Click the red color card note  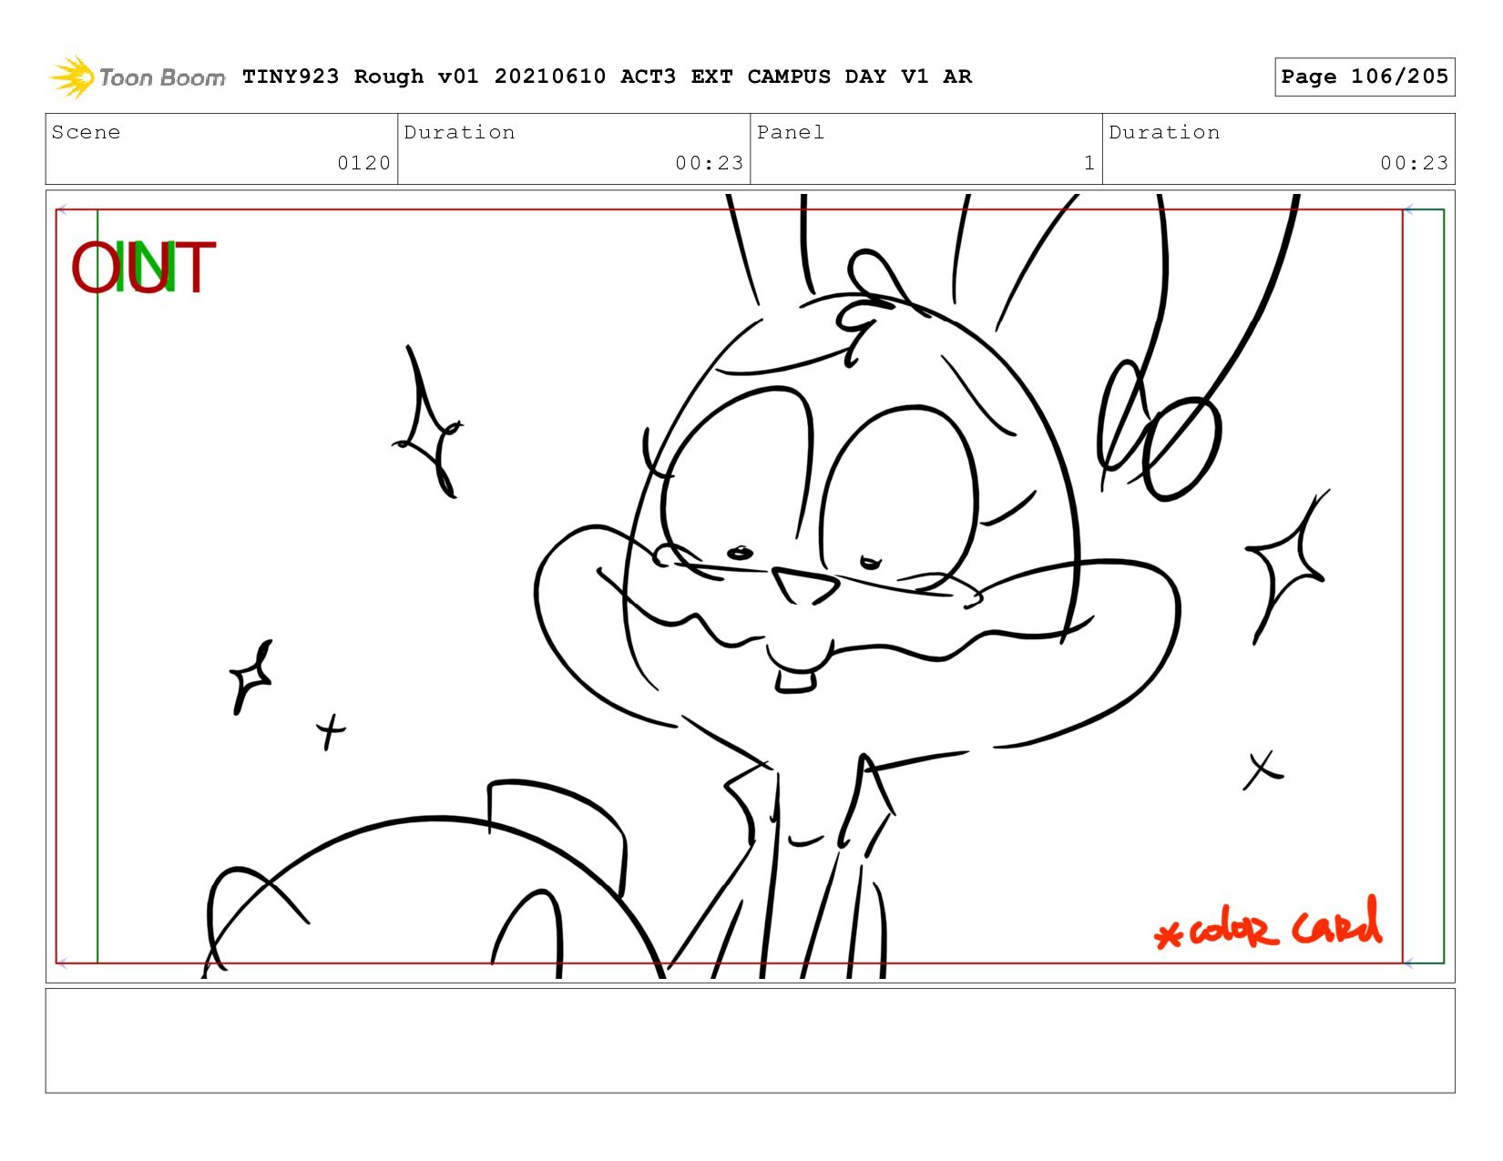click(1268, 925)
